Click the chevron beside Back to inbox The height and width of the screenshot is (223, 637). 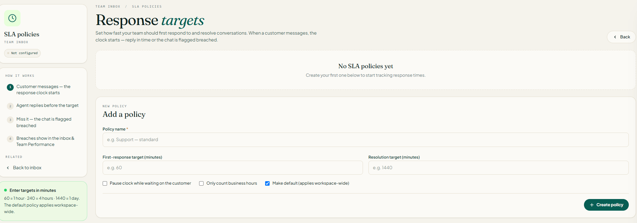pyautogui.click(x=8, y=168)
